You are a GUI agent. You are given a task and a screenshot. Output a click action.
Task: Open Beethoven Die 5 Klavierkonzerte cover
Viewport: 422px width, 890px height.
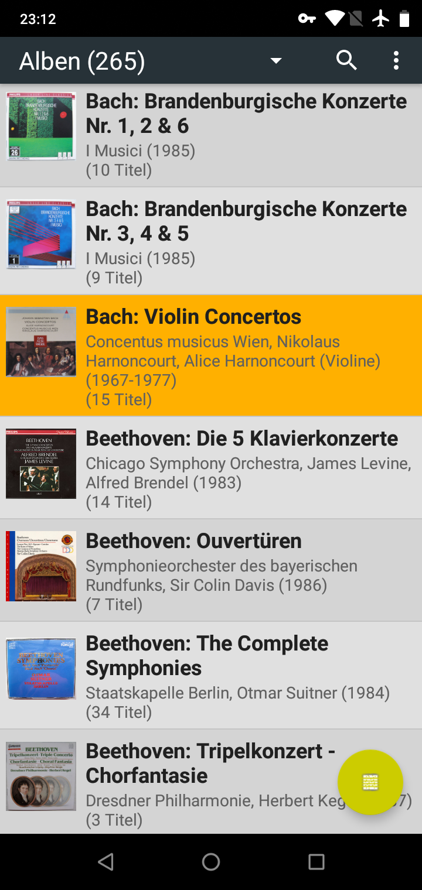pos(41,464)
